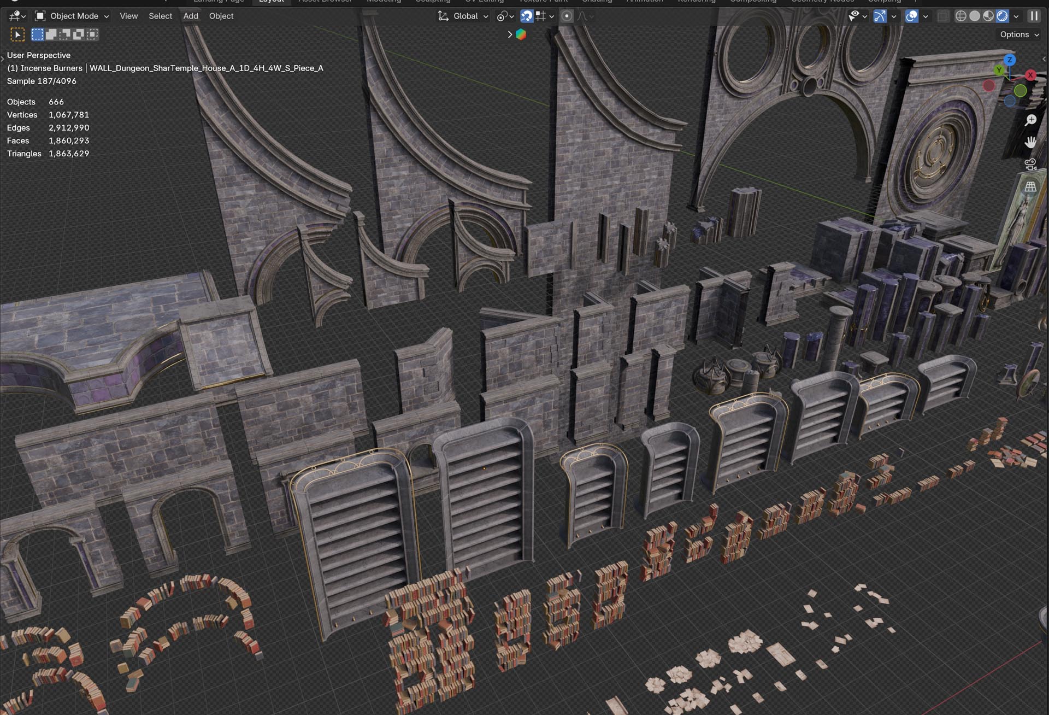
Task: Toggle proportional editing
Action: coord(567,16)
